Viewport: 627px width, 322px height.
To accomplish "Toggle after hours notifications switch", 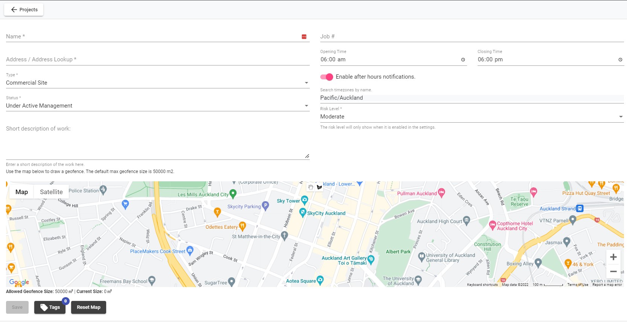I will (x=327, y=77).
